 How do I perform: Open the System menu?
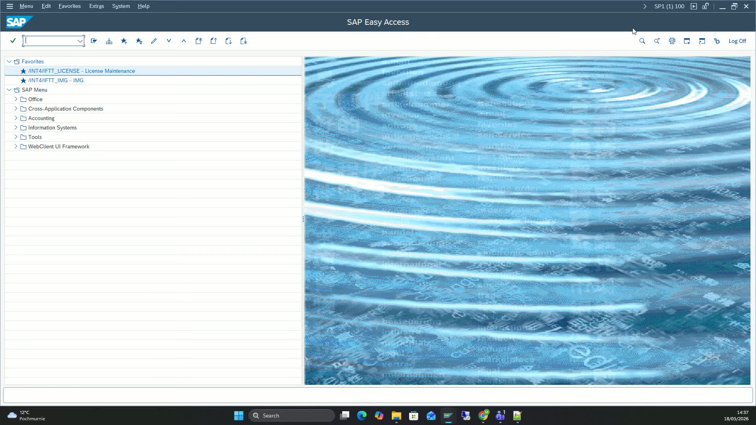(121, 6)
